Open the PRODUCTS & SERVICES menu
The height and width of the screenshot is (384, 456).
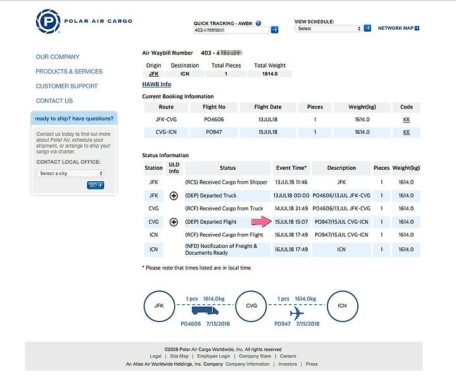tap(69, 72)
